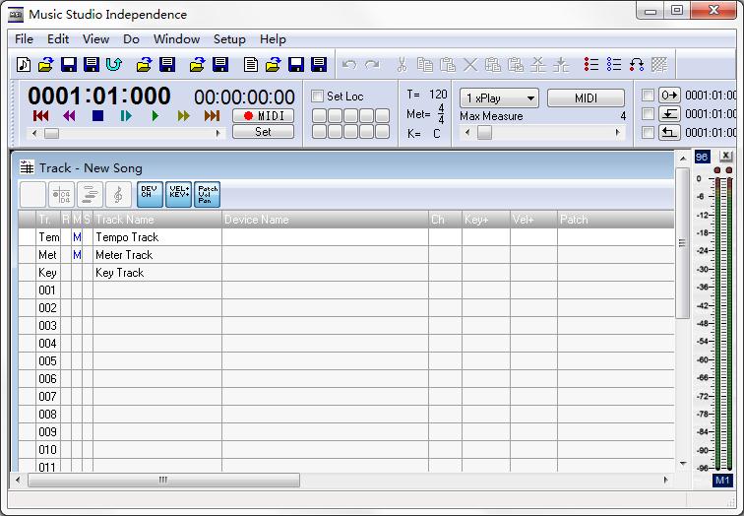744x516 pixels.
Task: Open the 1 xPlay speed dropdown
Action: point(499,98)
